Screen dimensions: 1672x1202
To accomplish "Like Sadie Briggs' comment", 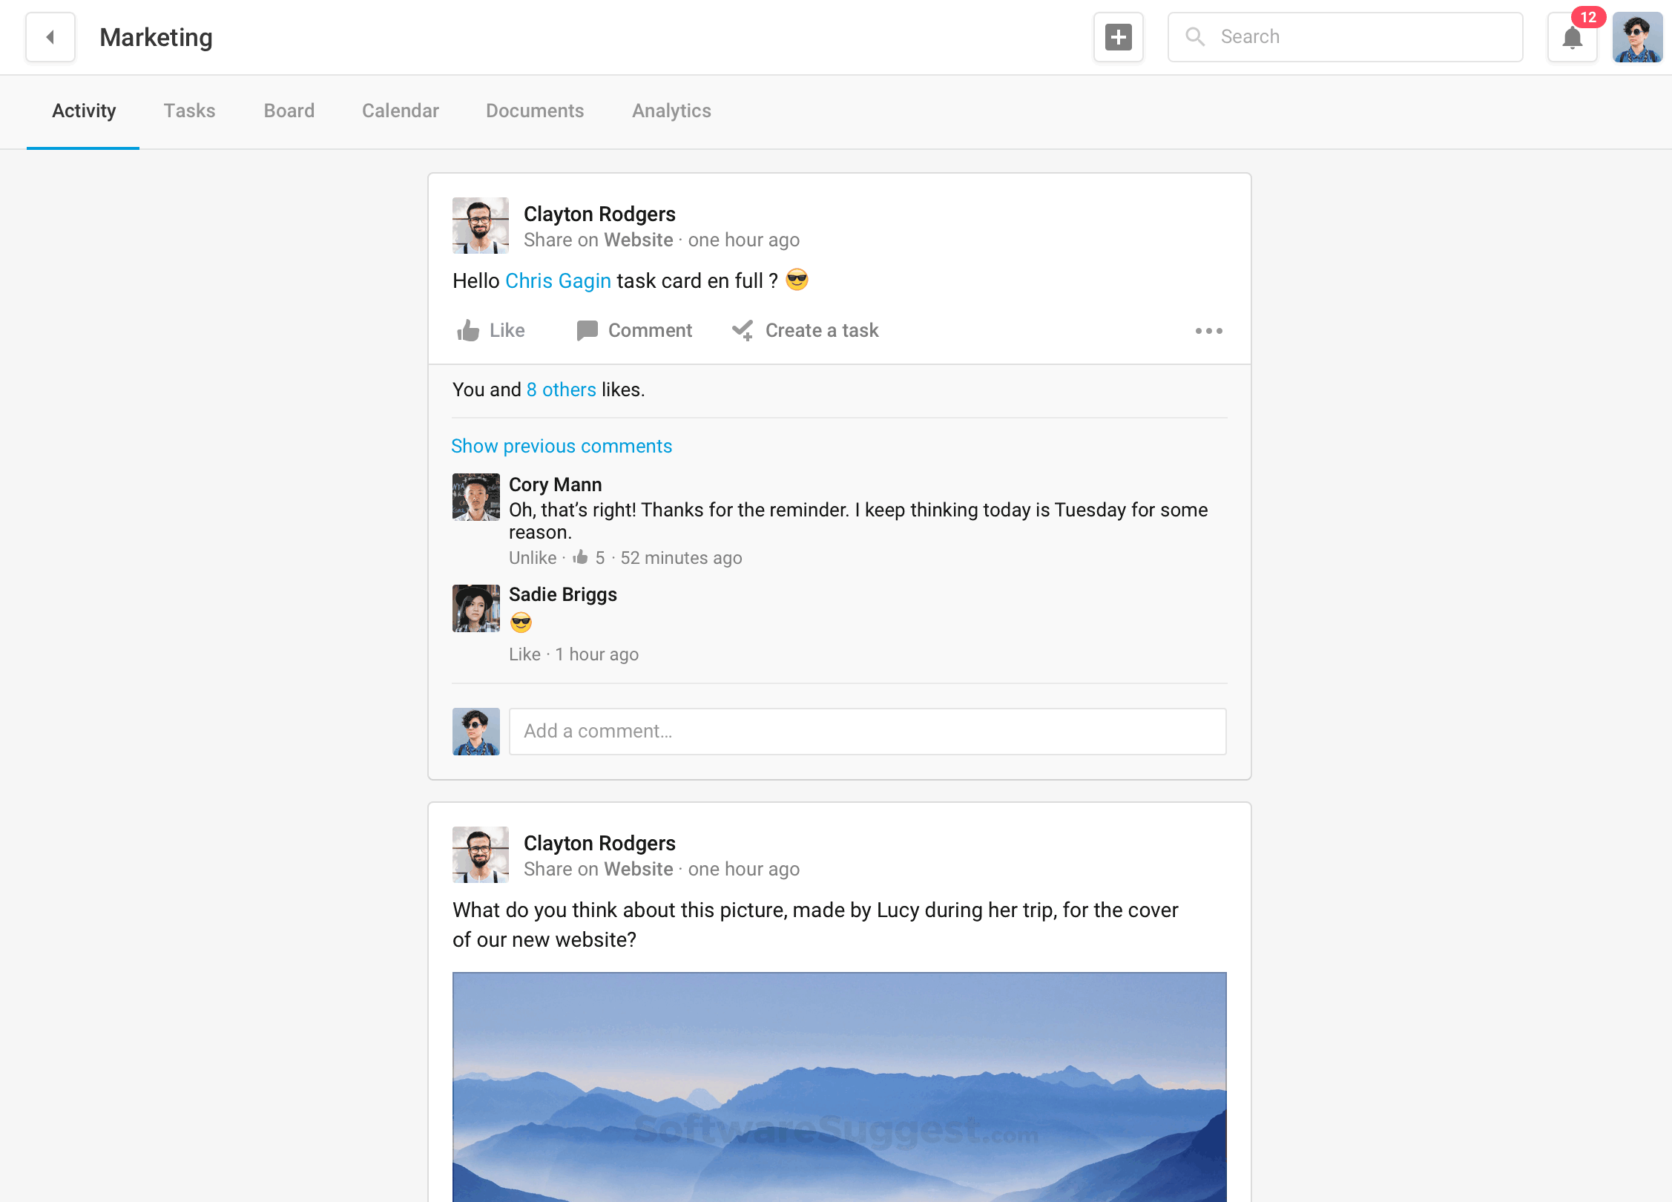I will pyautogui.click(x=524, y=654).
